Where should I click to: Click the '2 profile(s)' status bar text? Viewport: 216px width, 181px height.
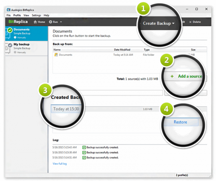pyautogui.click(x=182, y=175)
